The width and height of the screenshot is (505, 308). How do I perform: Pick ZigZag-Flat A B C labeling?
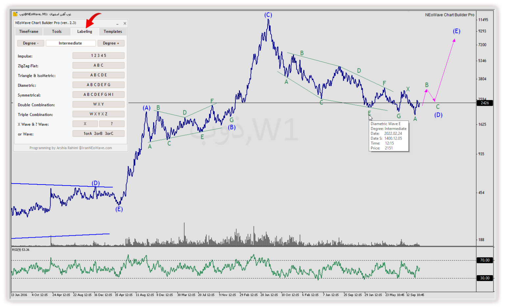98,65
